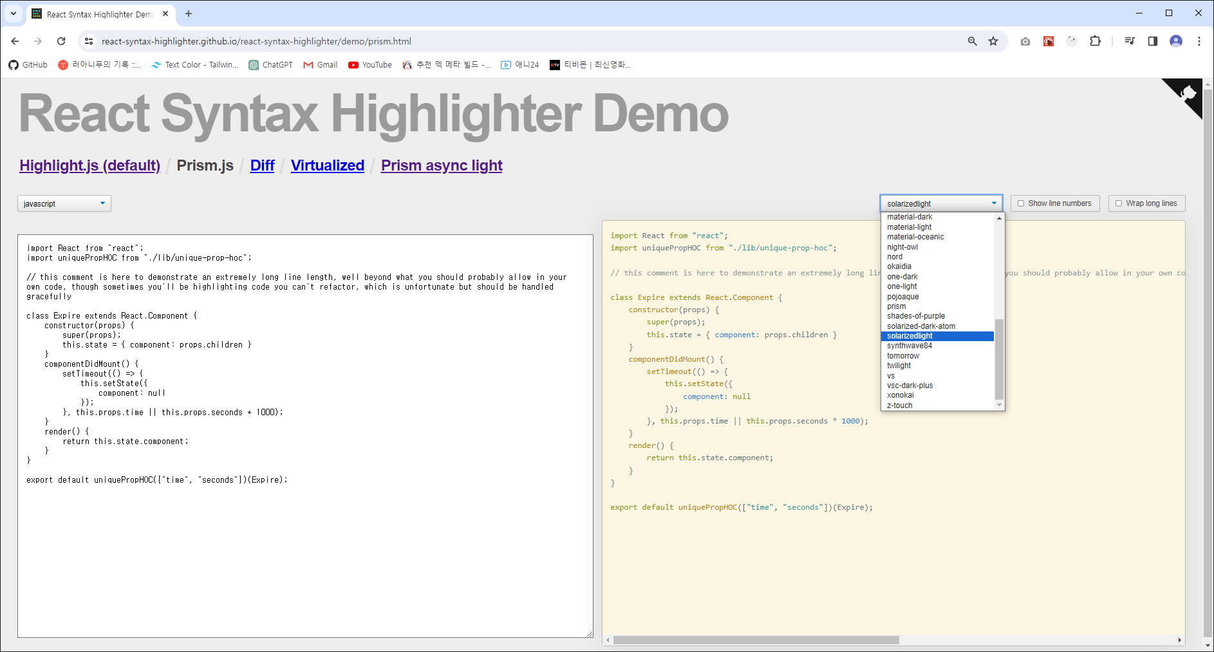
Task: Choose the twilight theme option
Action: click(937, 366)
